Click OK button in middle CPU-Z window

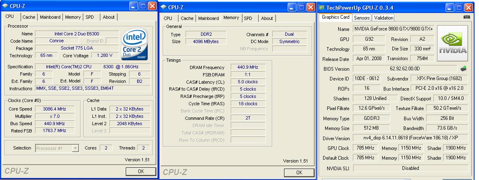[299, 173]
